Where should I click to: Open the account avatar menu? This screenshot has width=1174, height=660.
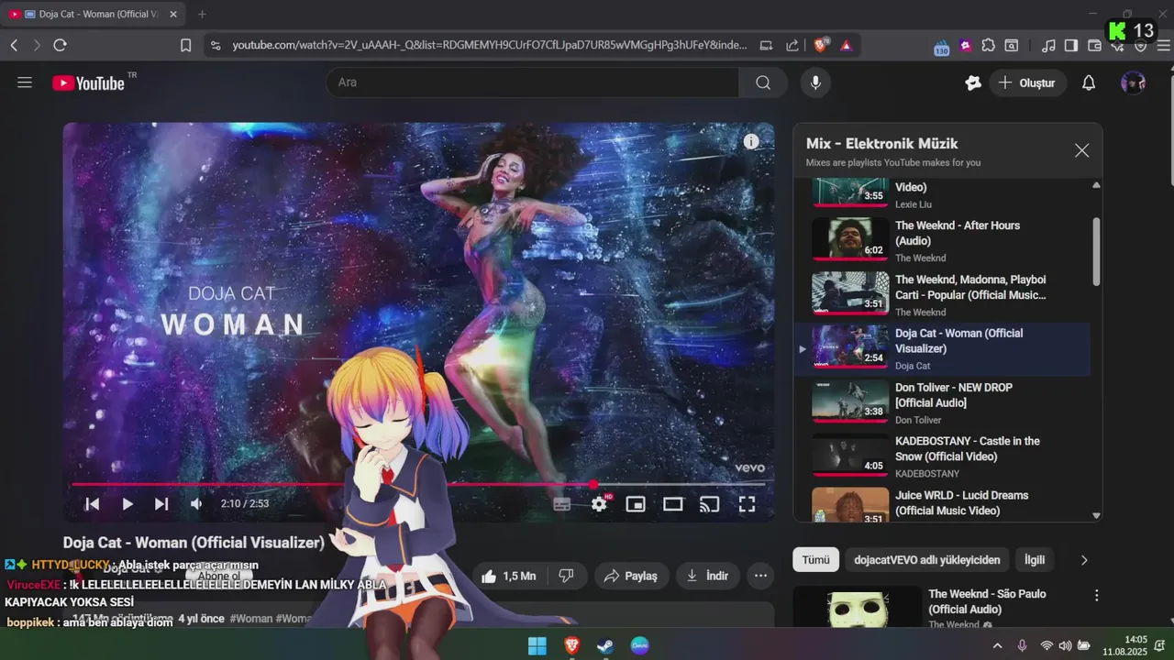1133,82
